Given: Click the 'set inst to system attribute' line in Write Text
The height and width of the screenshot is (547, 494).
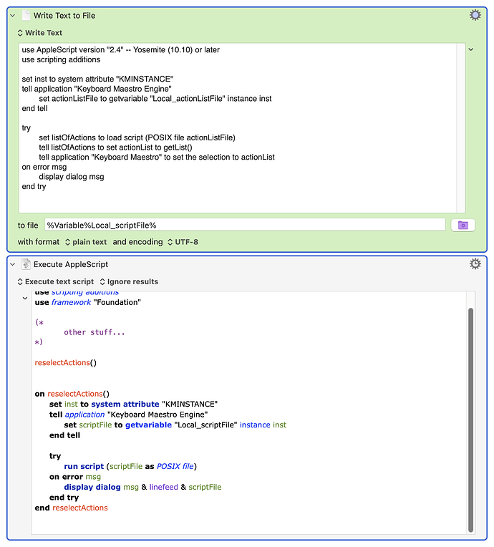Looking at the screenshot, I should 97,79.
